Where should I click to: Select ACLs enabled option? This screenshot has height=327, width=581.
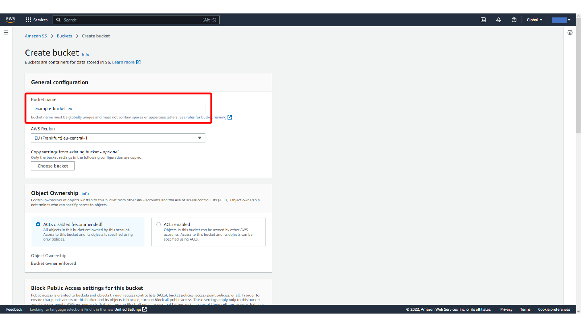[x=208, y=232]
